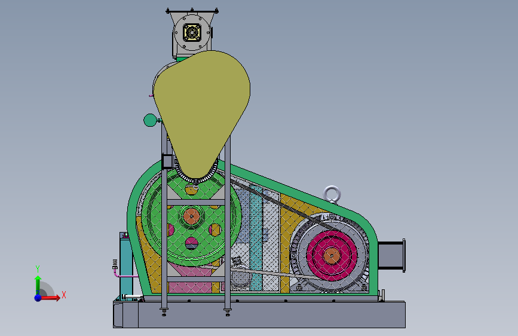Select the gray base frame
Viewport: 518px width, 336px height.
tap(259, 314)
